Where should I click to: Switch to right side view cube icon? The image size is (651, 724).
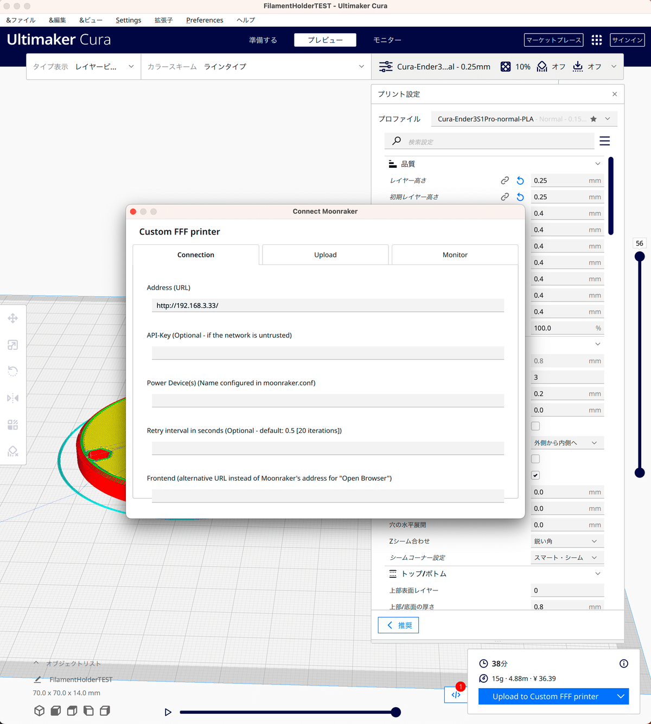[105, 710]
